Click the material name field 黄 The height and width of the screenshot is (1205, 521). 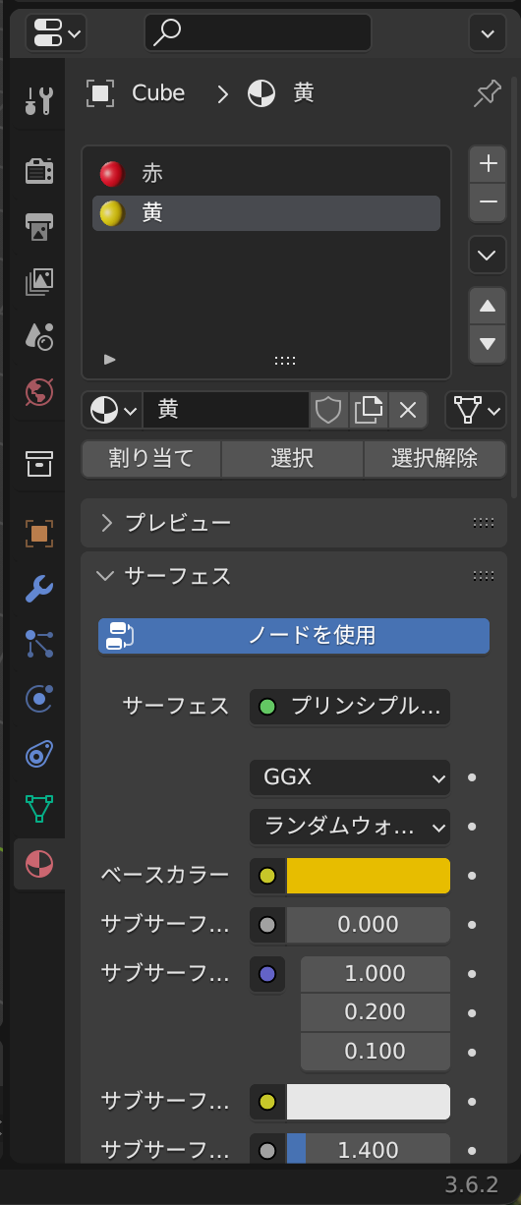[x=226, y=410]
